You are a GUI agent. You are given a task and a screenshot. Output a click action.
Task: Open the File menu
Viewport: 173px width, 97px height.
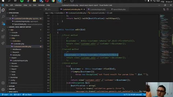[6, 5]
